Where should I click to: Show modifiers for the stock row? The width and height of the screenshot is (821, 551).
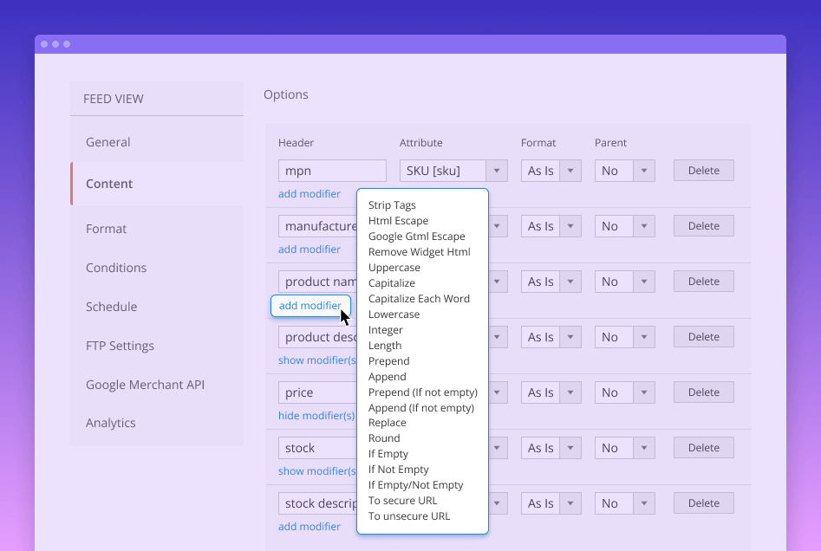pyautogui.click(x=316, y=470)
